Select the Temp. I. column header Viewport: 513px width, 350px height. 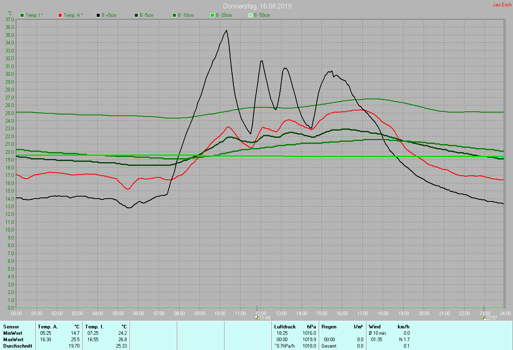point(94,327)
